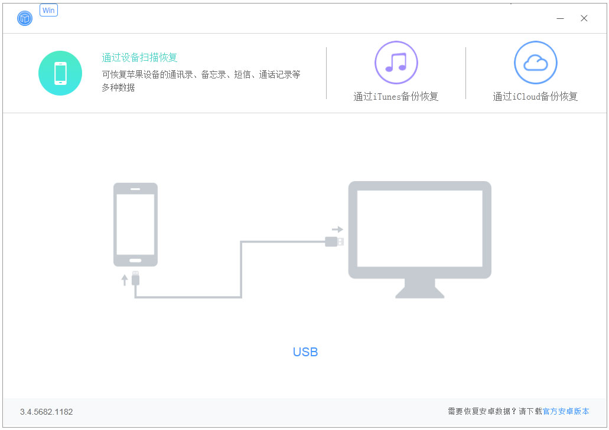Click the right arrow above the USB plug

(337, 229)
